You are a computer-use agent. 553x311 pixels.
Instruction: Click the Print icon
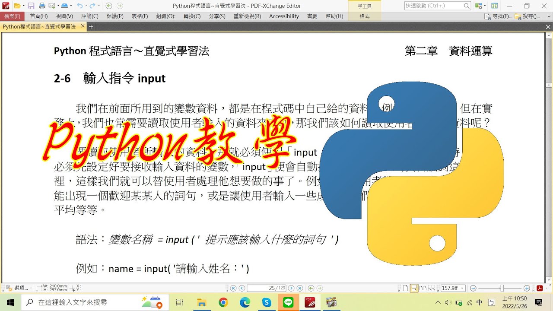(42, 6)
